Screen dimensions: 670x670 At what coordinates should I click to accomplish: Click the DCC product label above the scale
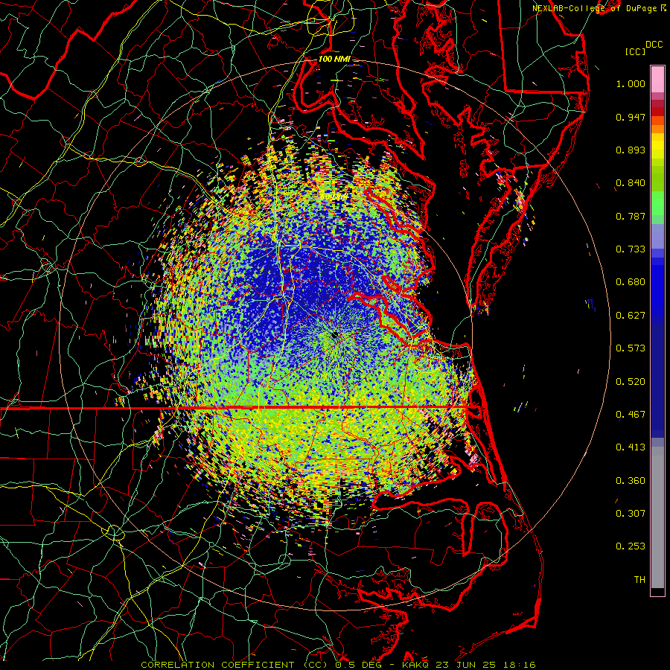[x=654, y=45]
